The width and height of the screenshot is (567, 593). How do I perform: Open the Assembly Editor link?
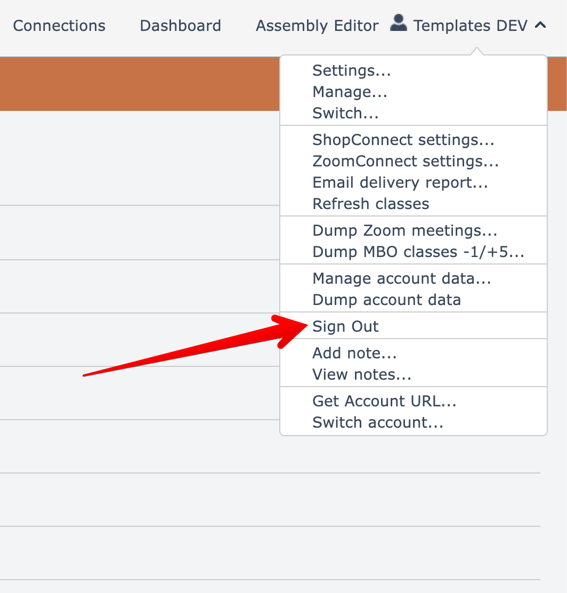tap(317, 26)
